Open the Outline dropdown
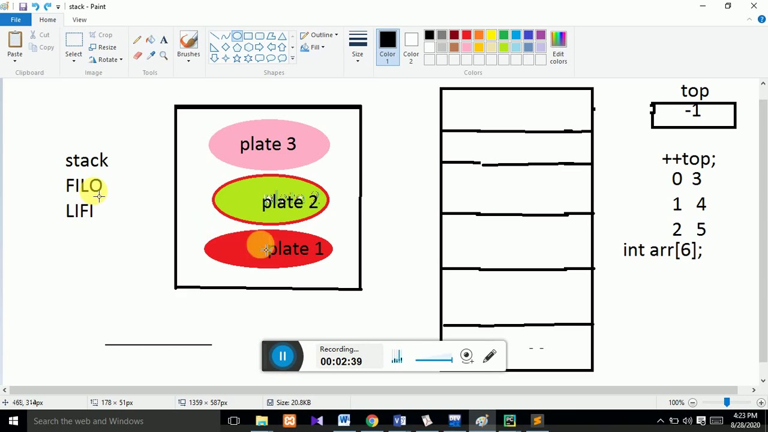Image resolution: width=768 pixels, height=432 pixels. (319, 35)
